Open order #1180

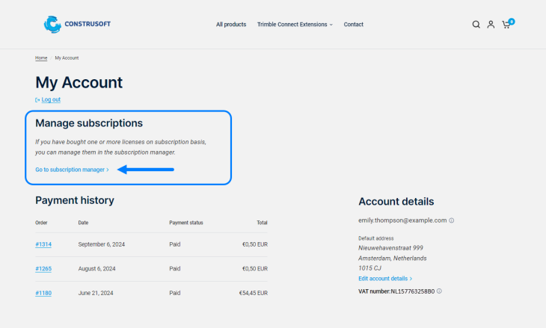pyautogui.click(x=43, y=293)
